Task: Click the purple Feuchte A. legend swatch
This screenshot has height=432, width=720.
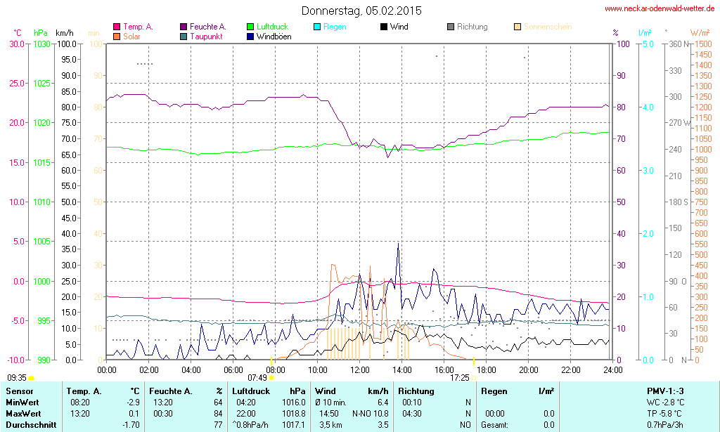Action: pos(184,27)
